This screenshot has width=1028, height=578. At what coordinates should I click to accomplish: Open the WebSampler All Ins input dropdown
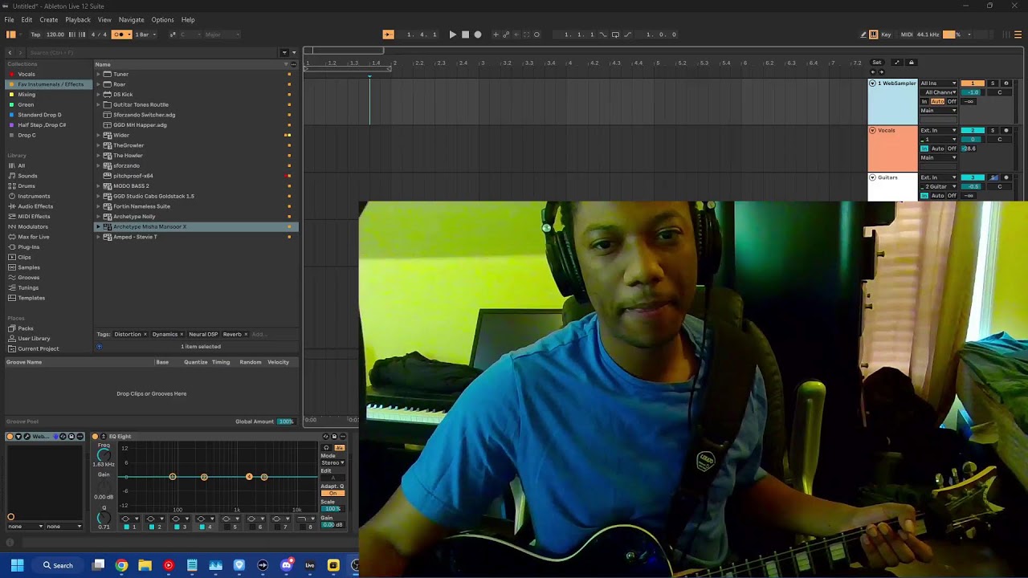click(x=939, y=83)
